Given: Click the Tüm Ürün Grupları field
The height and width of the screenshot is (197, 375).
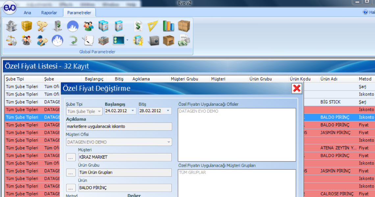Looking at the screenshot, I should (125, 172).
